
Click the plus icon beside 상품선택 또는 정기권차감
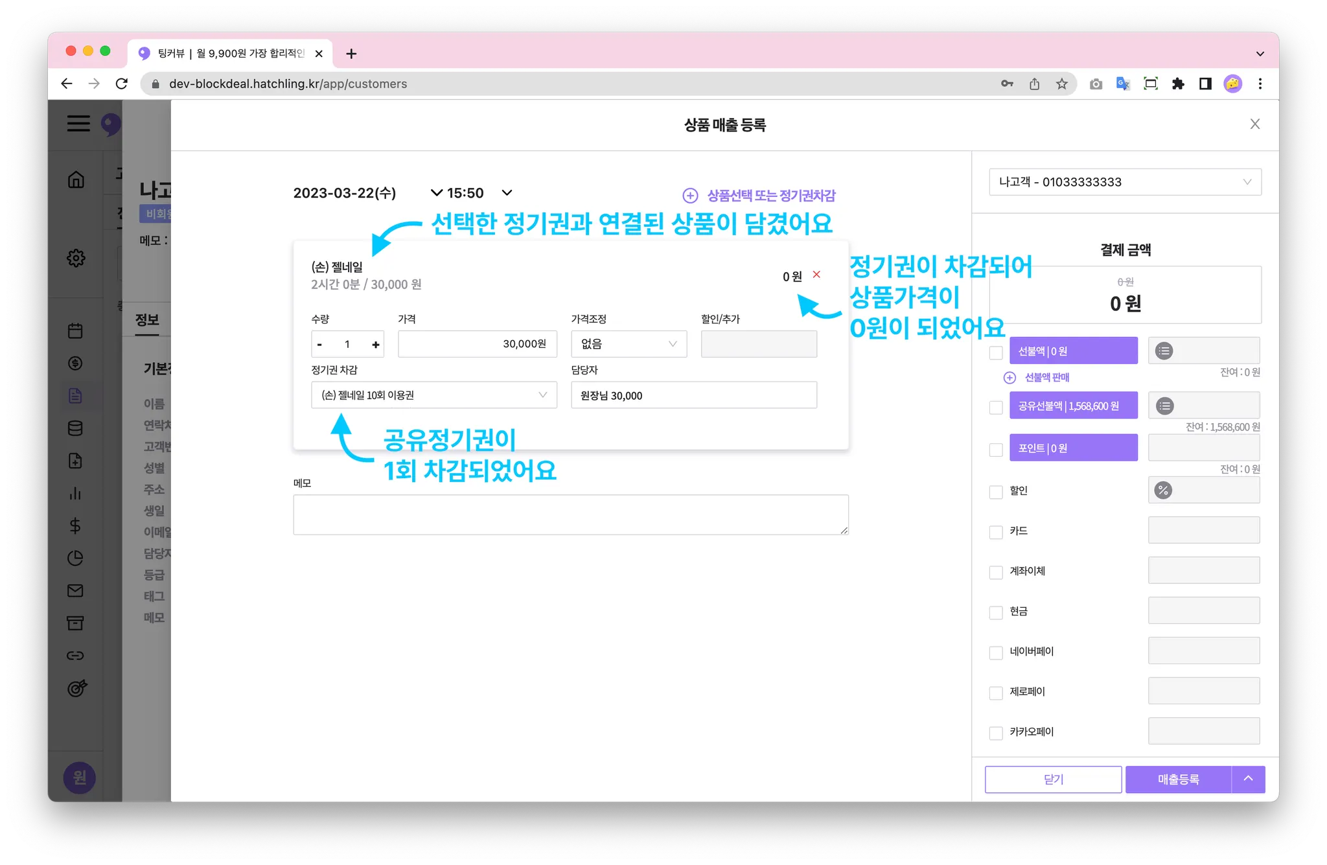click(690, 196)
